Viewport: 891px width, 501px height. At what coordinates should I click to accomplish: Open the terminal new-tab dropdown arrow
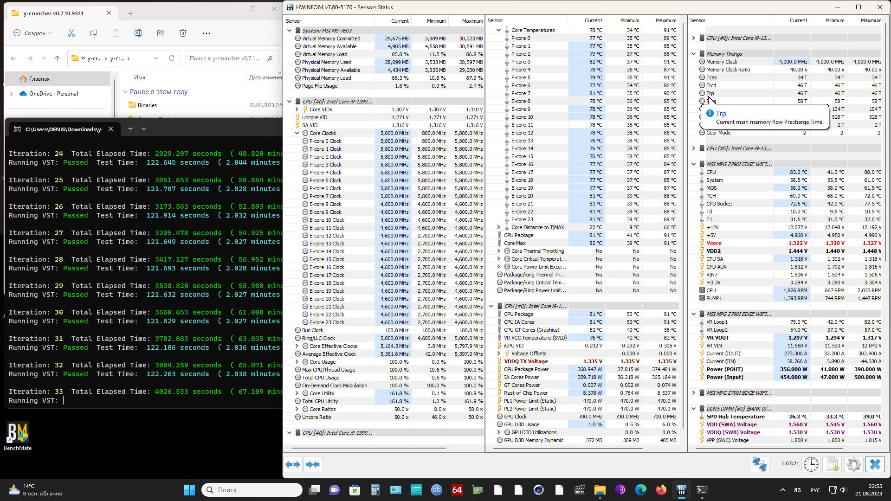pos(144,129)
